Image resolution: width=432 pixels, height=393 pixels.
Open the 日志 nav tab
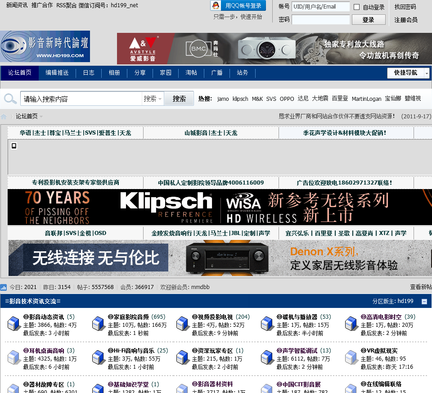tap(89, 73)
